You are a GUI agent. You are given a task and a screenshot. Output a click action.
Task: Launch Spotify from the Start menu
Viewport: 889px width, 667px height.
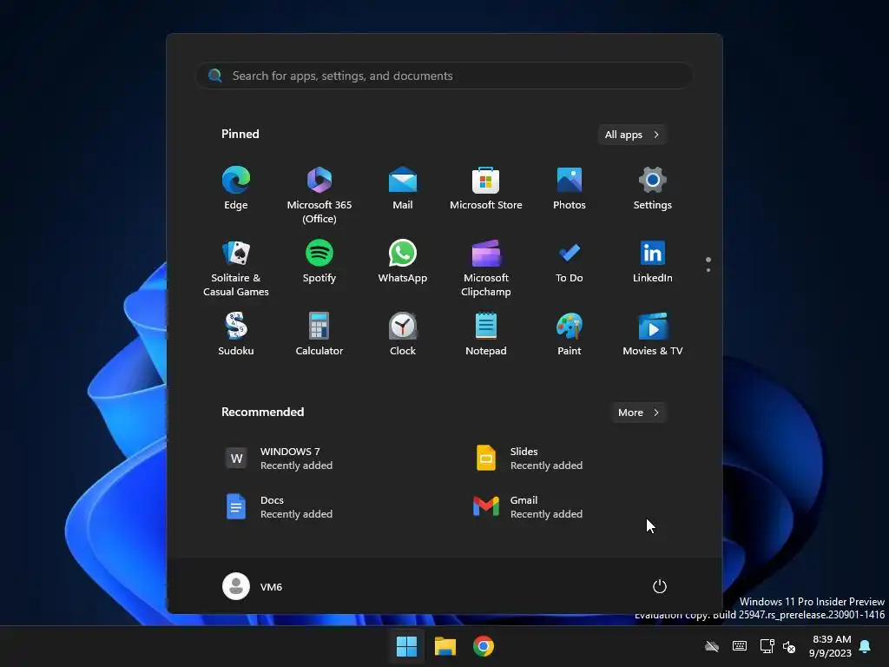[319, 262]
